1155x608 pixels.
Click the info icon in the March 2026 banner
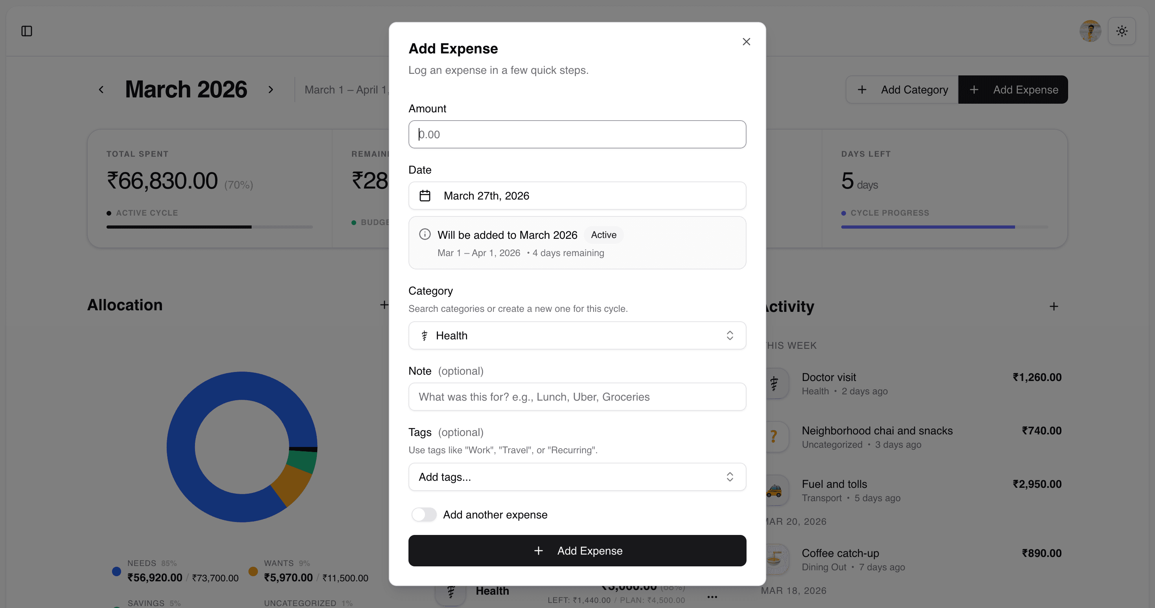pyautogui.click(x=425, y=234)
